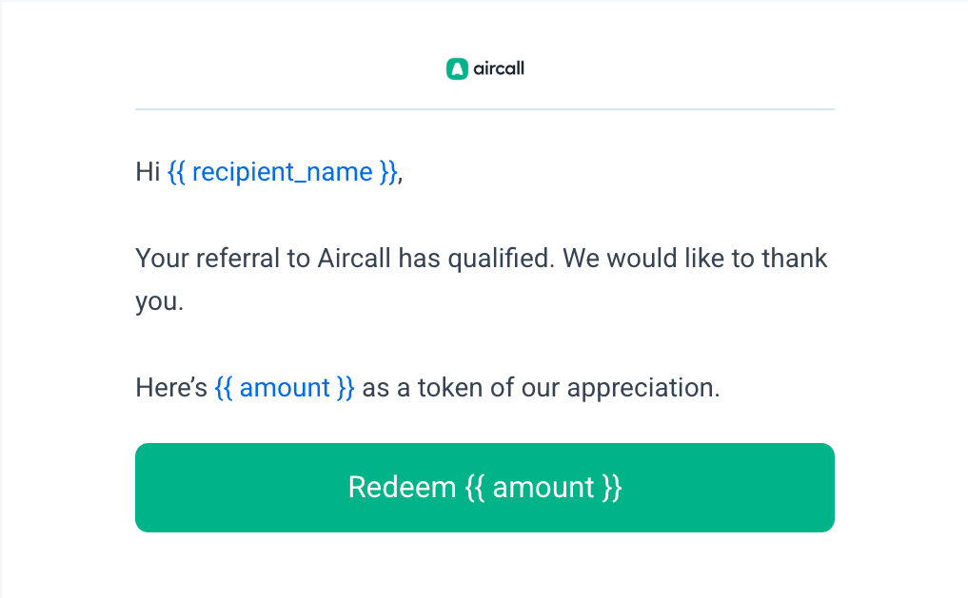Image resolution: width=968 pixels, height=598 pixels.
Task: Select the recipient_name variable placeholder
Action: click(283, 172)
